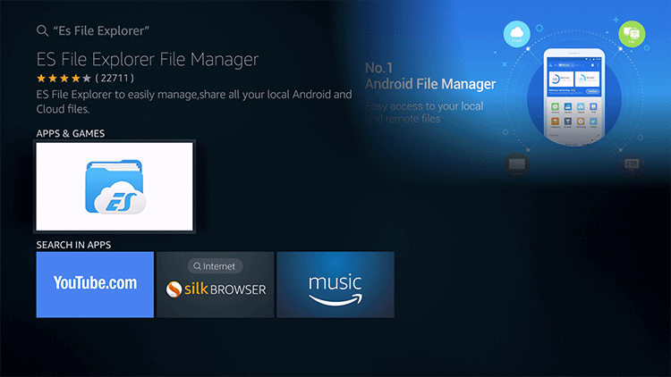Click the ES cloud folder logo icon
Viewport: 671px width, 377px height.
point(115,187)
